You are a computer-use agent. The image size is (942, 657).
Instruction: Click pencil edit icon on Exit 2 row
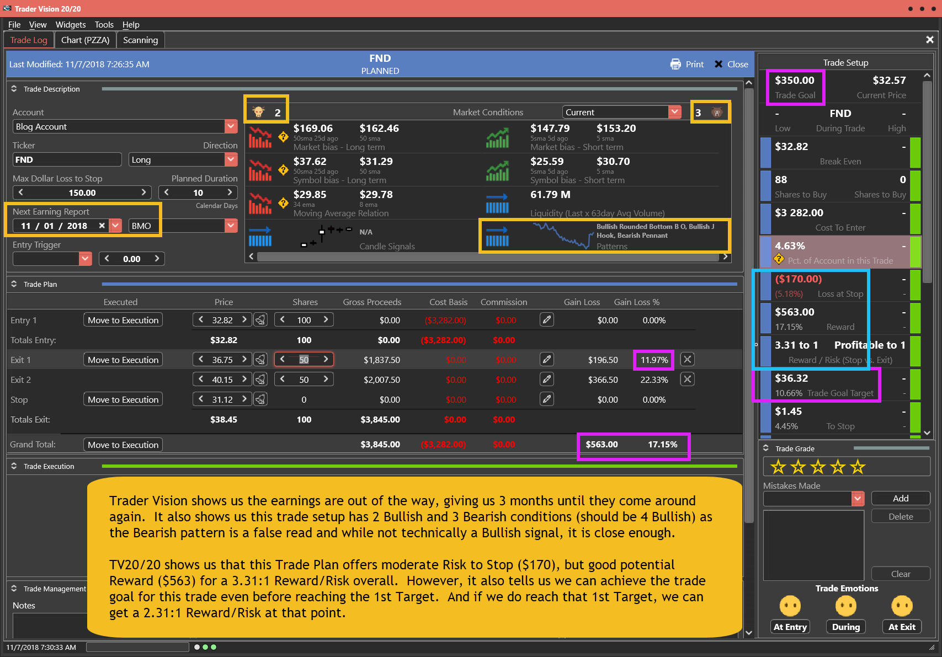[547, 379]
